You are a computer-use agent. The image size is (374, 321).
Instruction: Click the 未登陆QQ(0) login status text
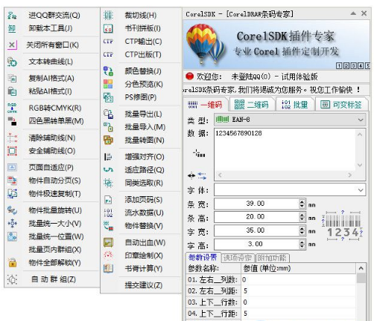pyautogui.click(x=251, y=77)
